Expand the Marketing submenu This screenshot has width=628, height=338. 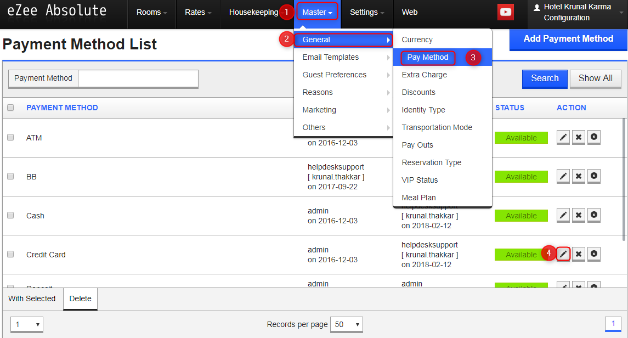coord(343,110)
